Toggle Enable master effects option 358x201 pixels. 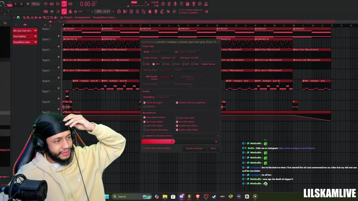click(187, 130)
